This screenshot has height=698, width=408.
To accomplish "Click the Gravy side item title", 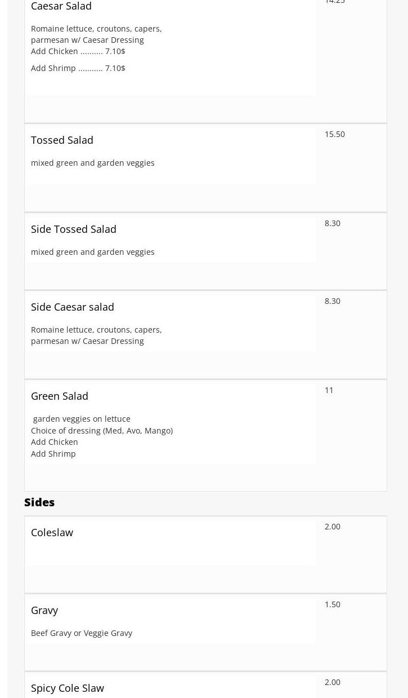I will point(44,610).
